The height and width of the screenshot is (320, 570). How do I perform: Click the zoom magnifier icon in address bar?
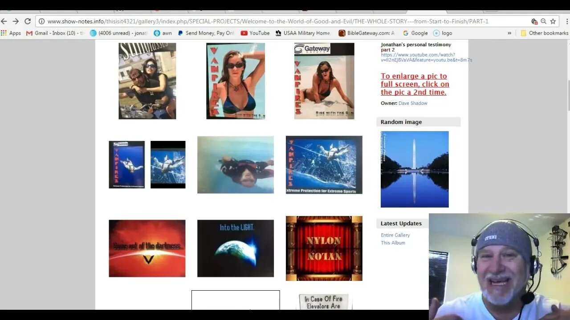(544, 21)
